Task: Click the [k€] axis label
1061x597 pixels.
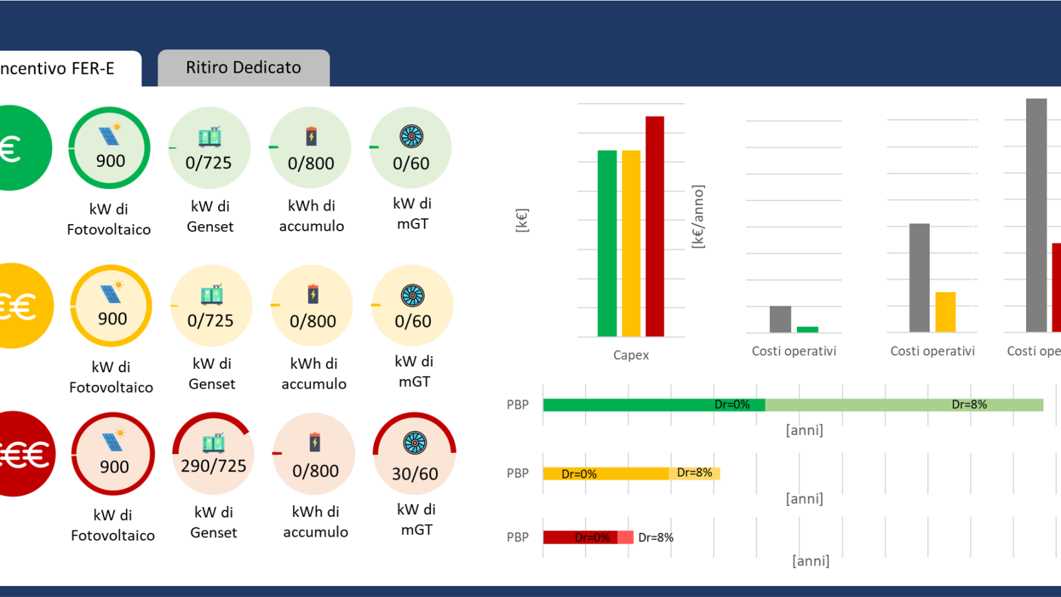Action: (x=522, y=220)
